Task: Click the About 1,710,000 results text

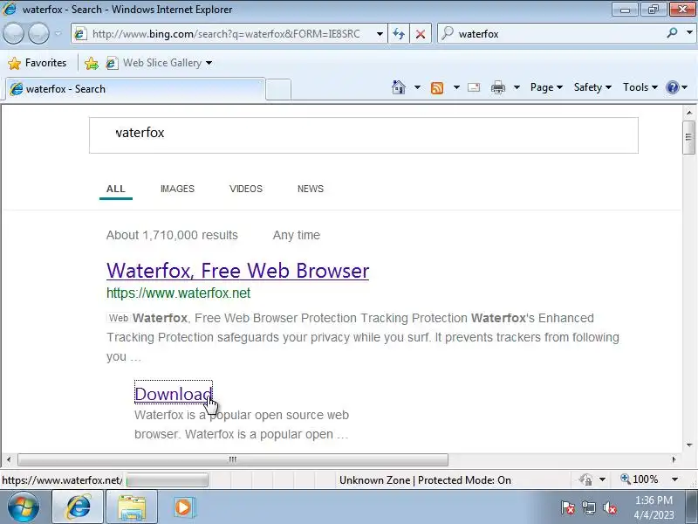Action: [x=172, y=235]
